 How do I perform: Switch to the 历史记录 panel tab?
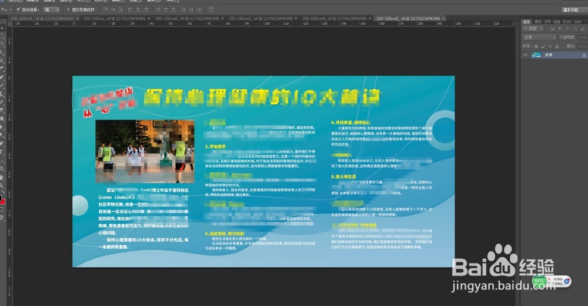click(x=567, y=22)
